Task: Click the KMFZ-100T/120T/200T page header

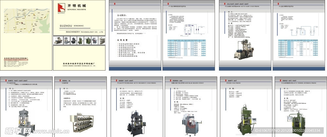Action: click(18, 81)
